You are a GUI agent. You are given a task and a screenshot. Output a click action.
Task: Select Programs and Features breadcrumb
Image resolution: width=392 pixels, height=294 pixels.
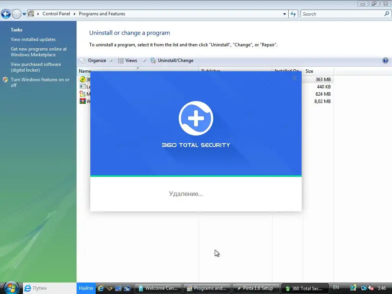102,14
